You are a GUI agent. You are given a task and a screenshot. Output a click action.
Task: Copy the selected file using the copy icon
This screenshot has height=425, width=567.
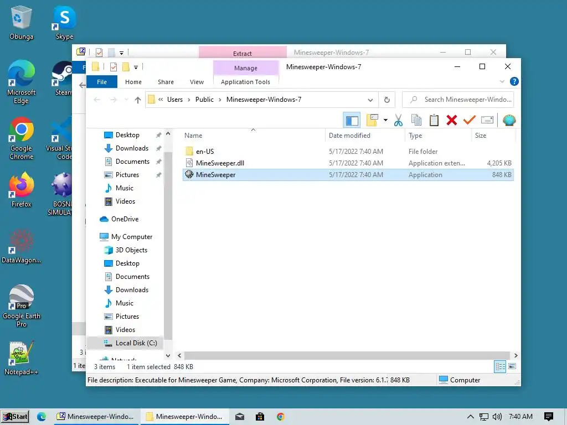pos(416,120)
